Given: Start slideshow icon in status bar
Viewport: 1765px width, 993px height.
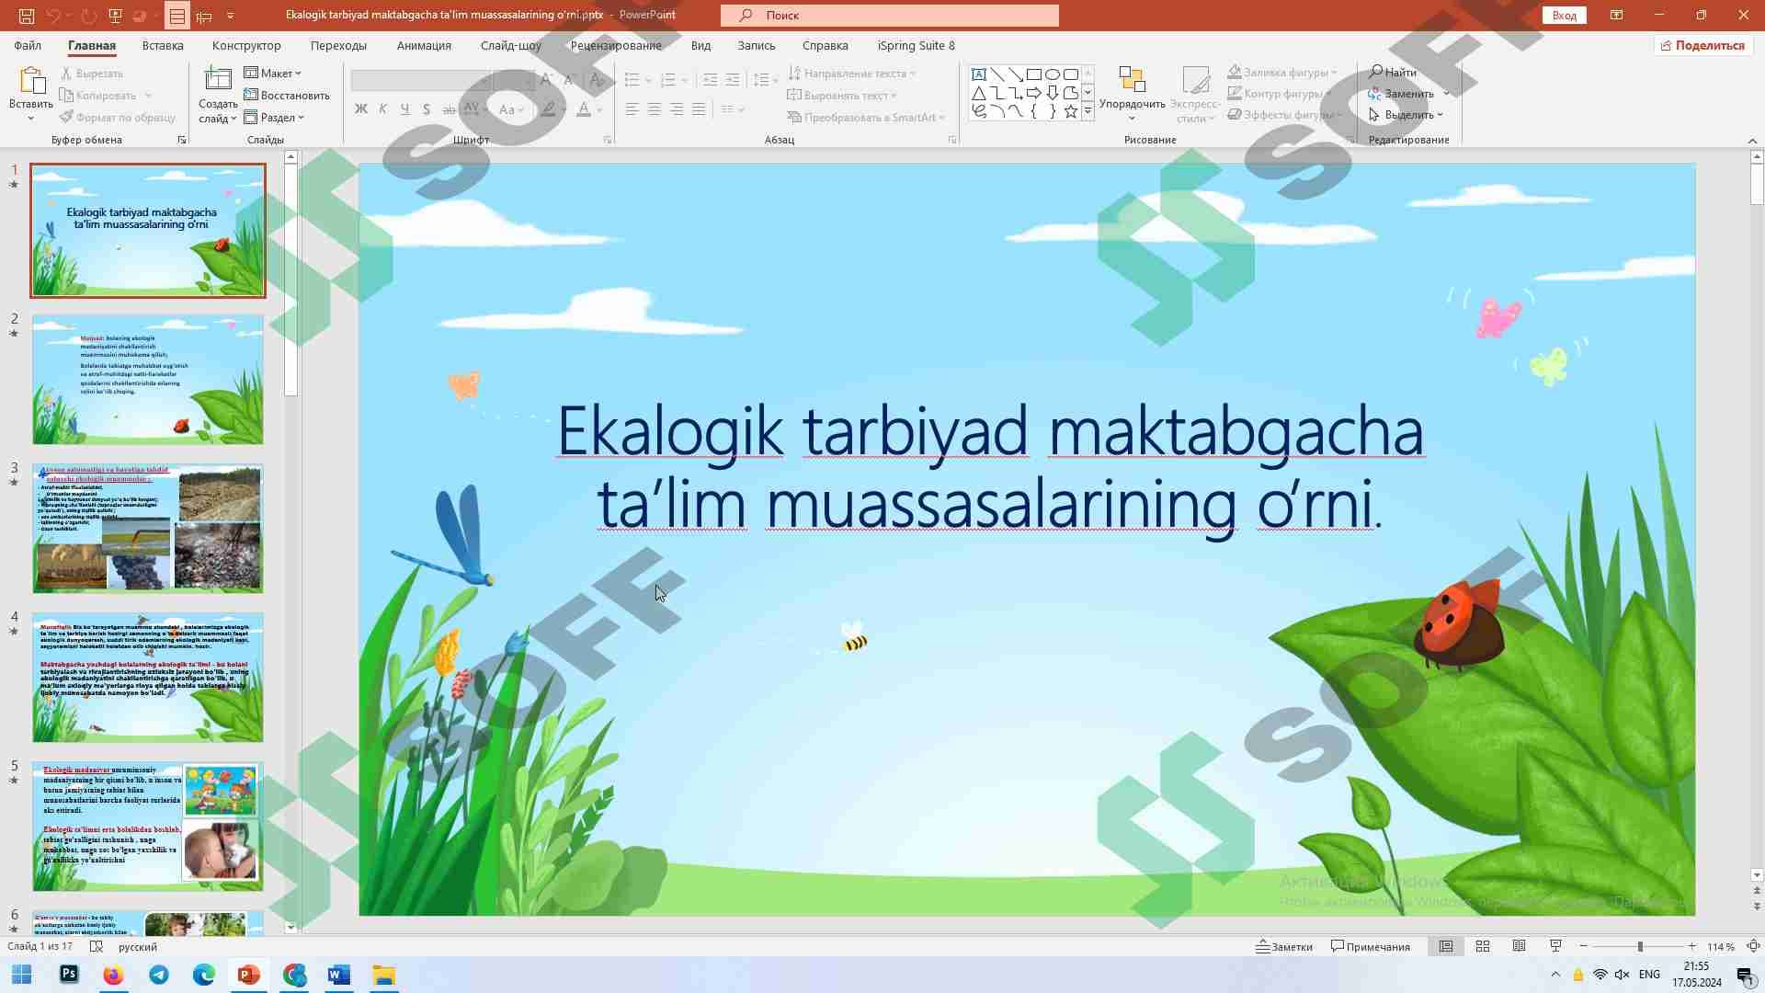Looking at the screenshot, I should coord(1555,946).
